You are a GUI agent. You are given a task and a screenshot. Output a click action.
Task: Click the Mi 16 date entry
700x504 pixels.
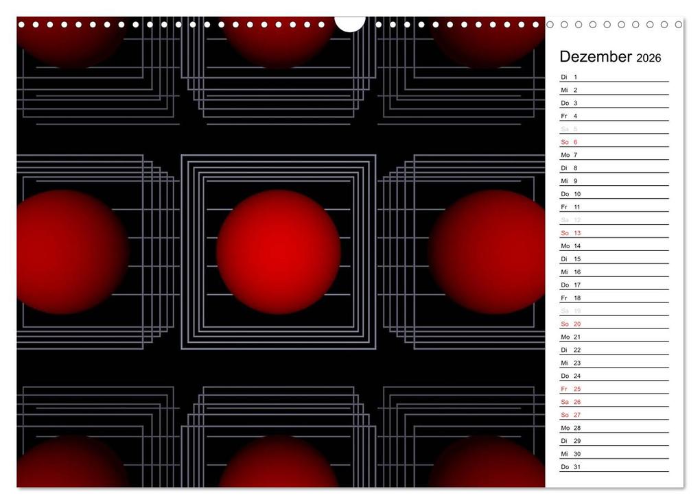point(614,272)
